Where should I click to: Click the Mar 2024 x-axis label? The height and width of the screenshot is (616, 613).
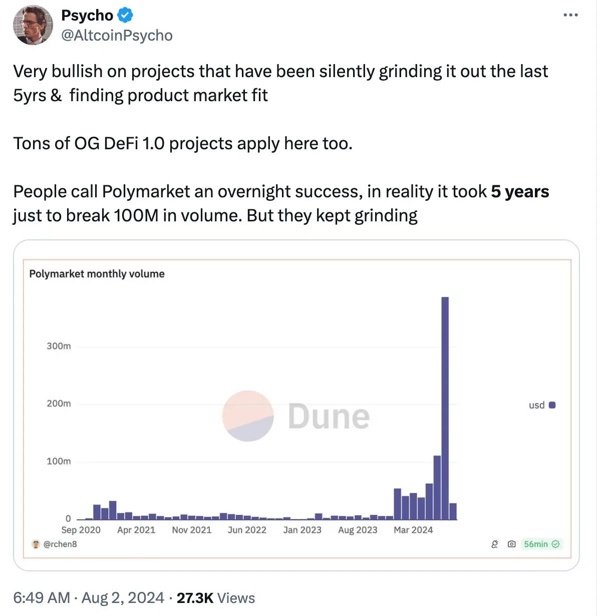click(x=413, y=530)
